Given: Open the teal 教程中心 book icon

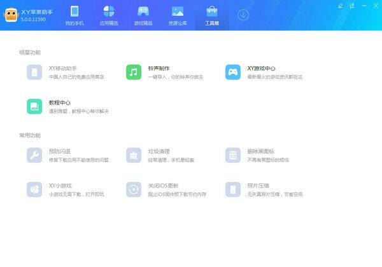Looking at the screenshot, I should click(34, 106).
